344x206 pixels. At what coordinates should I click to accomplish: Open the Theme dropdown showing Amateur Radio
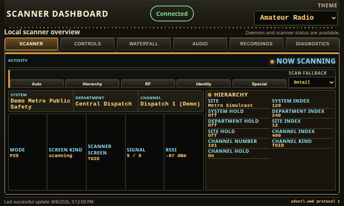point(295,18)
